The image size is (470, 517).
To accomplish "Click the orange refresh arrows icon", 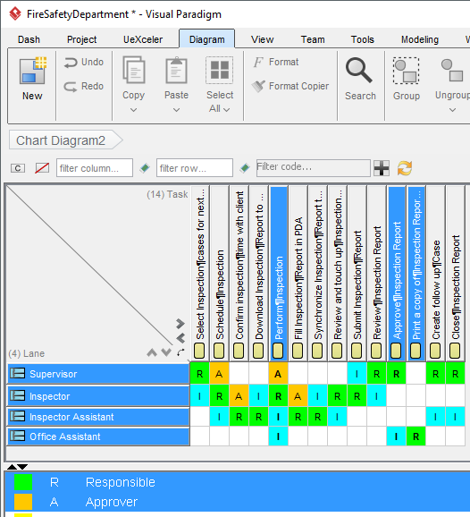I will click(405, 168).
